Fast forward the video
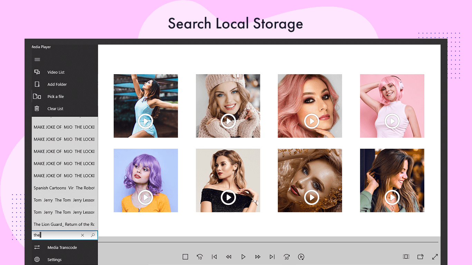472x265 pixels. click(258, 257)
